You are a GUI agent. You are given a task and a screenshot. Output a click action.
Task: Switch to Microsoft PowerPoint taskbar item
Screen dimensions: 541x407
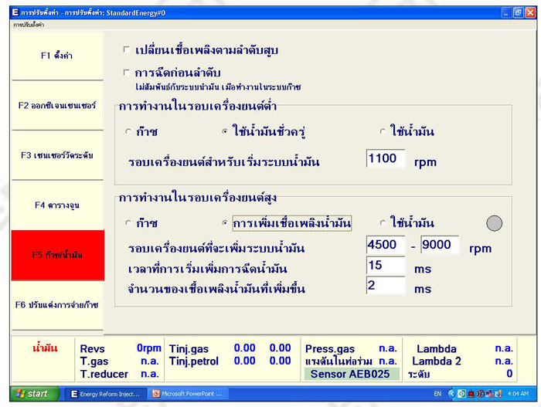pyautogui.click(x=187, y=393)
